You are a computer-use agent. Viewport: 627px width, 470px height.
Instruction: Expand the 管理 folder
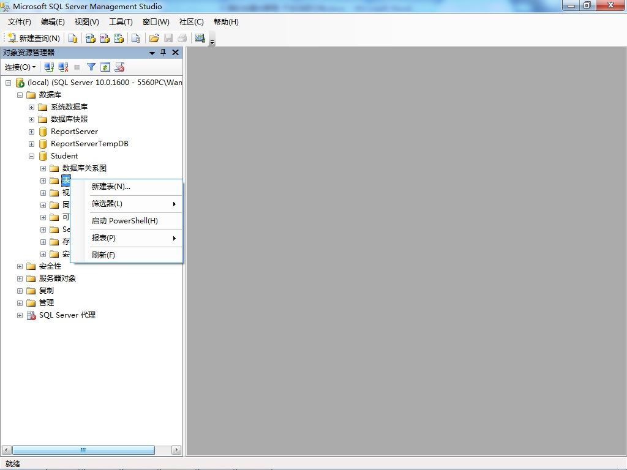tap(20, 304)
